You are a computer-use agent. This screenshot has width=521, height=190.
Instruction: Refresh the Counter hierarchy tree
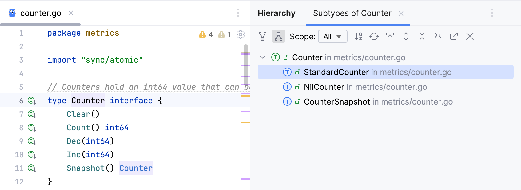pyautogui.click(x=374, y=37)
